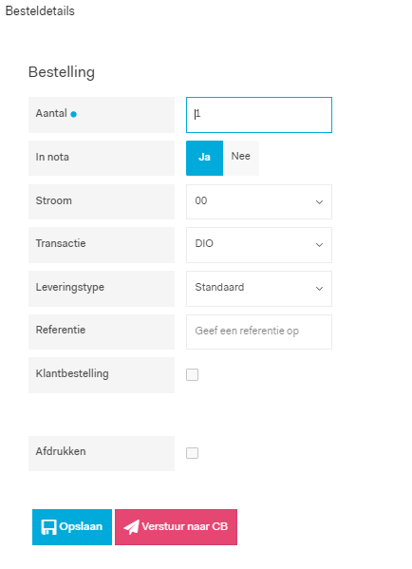Click the Stroom dropdown chevron arrow
412x569 pixels.
(319, 201)
